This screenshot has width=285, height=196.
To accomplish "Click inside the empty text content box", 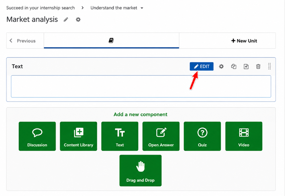I will tap(141, 86).
